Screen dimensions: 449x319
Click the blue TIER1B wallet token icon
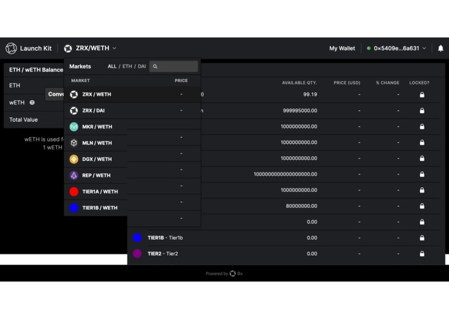click(137, 238)
